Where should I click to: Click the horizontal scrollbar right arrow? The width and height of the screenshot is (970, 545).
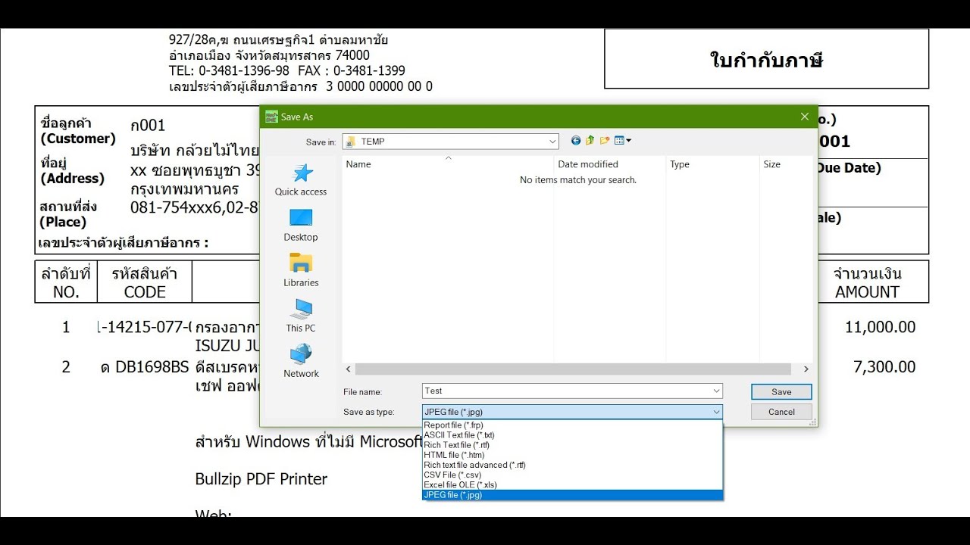(806, 369)
